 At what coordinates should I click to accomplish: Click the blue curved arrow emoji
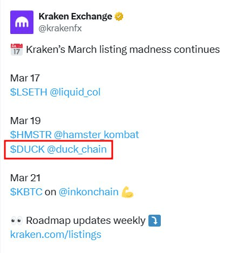coord(154,221)
